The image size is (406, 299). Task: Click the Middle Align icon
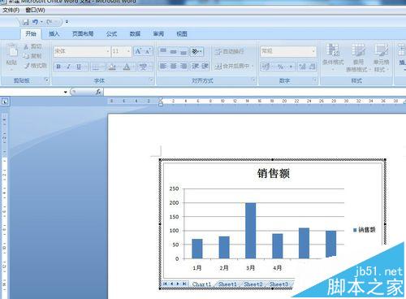point(173,51)
